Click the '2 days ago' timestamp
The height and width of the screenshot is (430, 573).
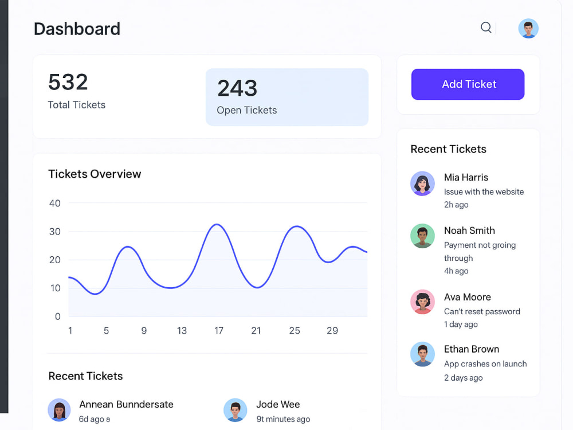tap(464, 378)
